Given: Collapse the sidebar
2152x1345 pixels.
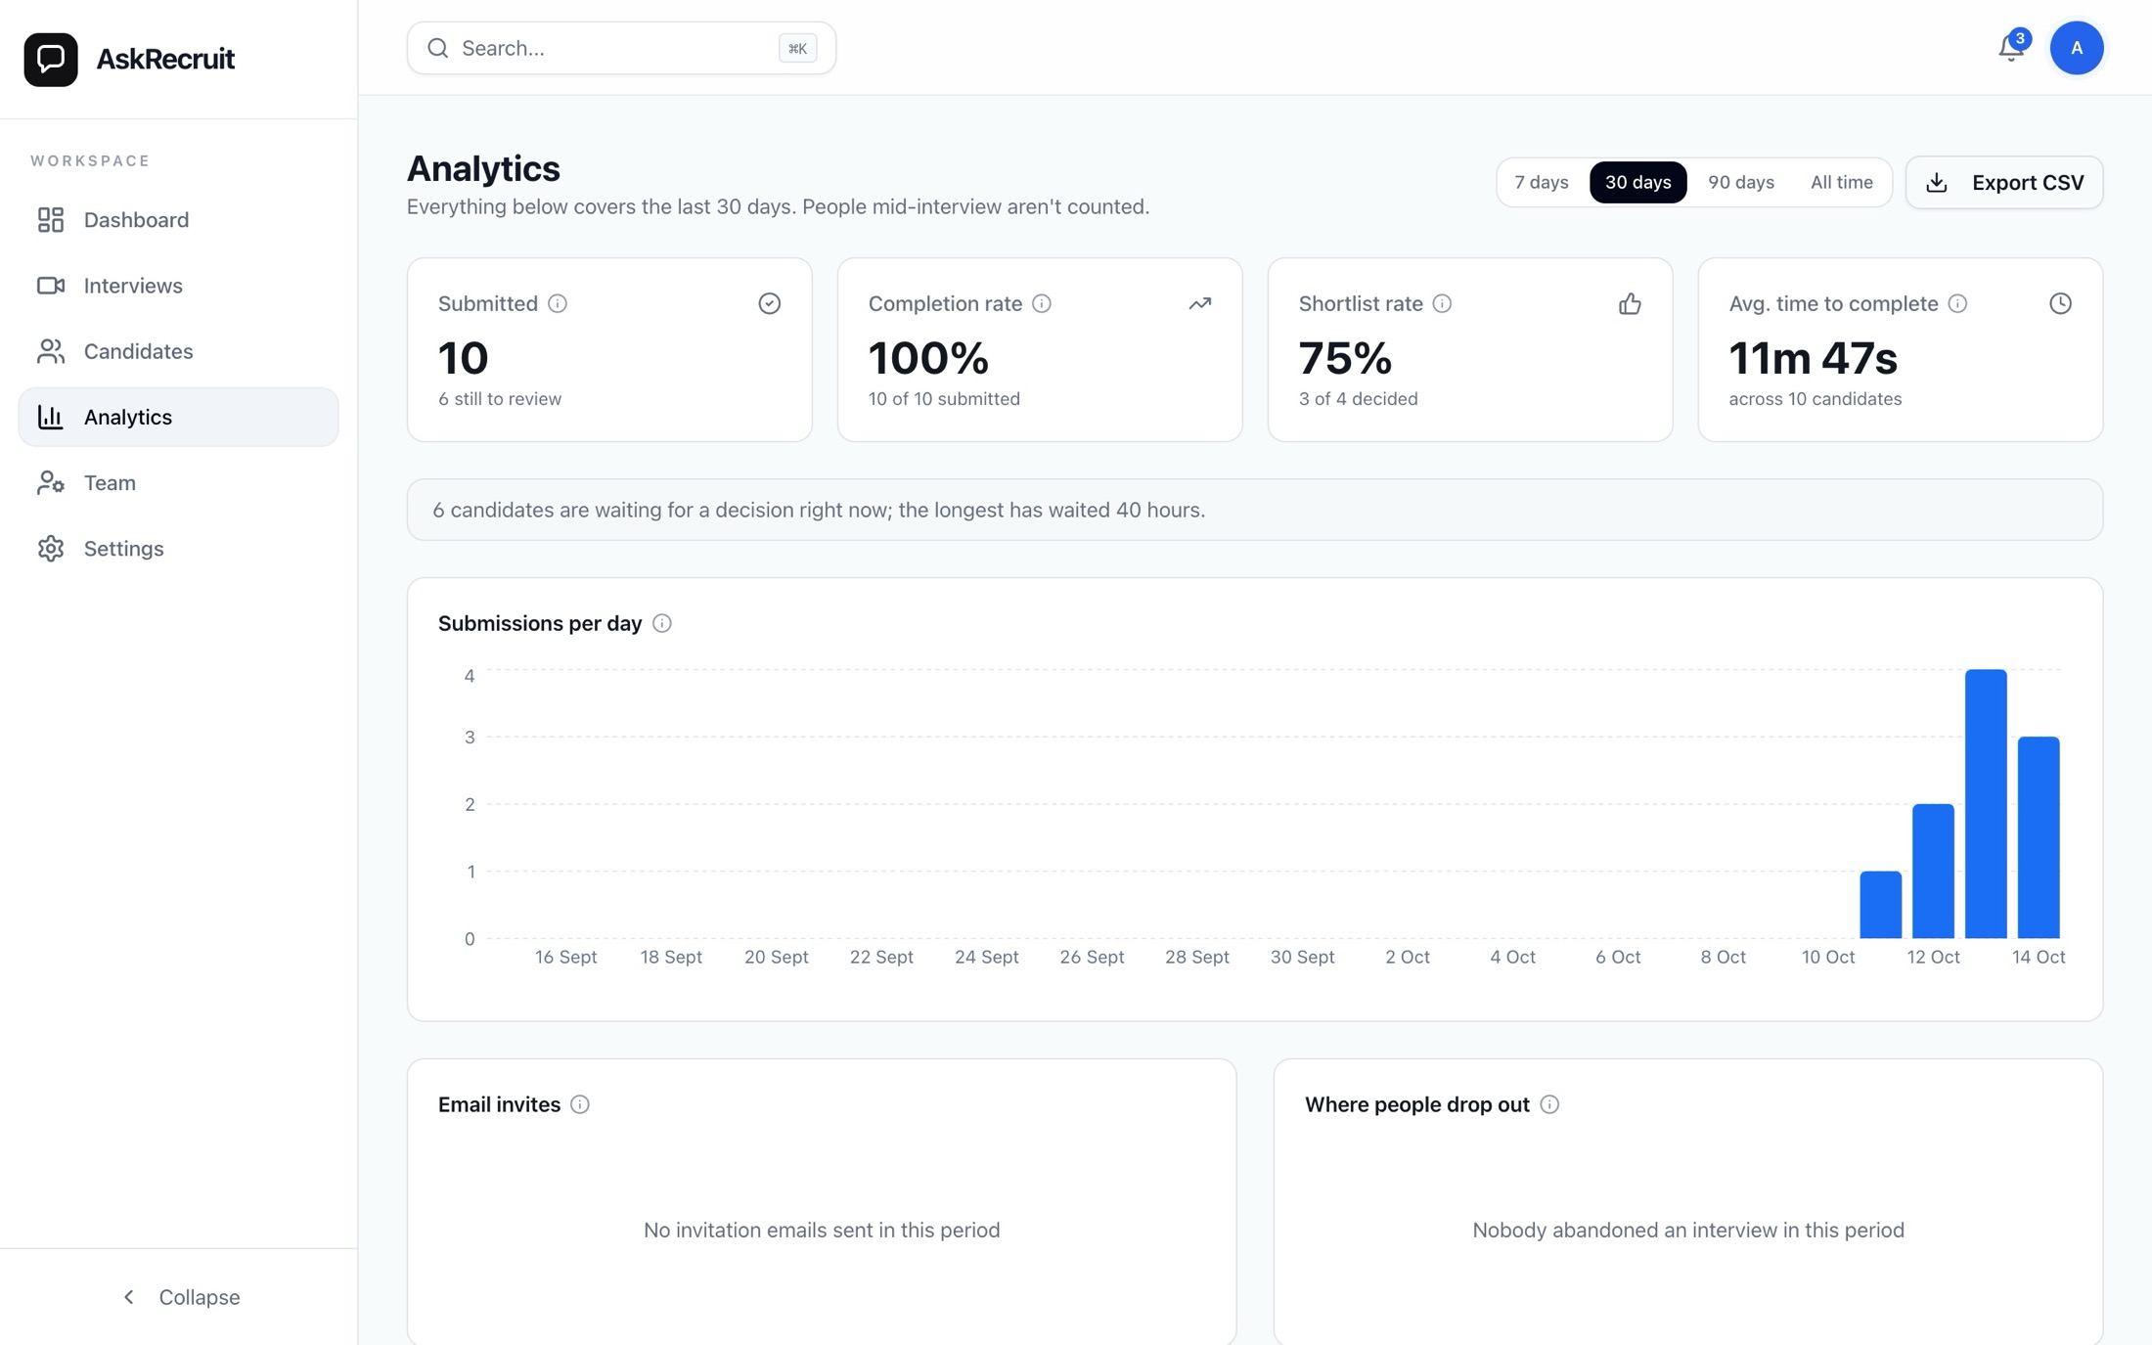Looking at the screenshot, I should pos(179,1297).
